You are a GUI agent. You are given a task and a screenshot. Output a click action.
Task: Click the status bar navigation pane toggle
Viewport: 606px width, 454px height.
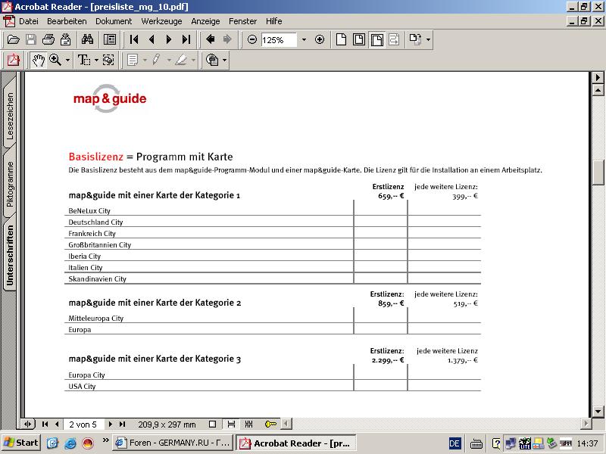pos(27,424)
